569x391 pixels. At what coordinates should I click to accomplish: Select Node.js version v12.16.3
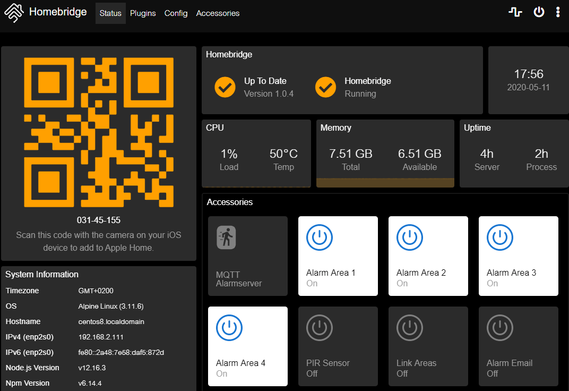click(92, 368)
